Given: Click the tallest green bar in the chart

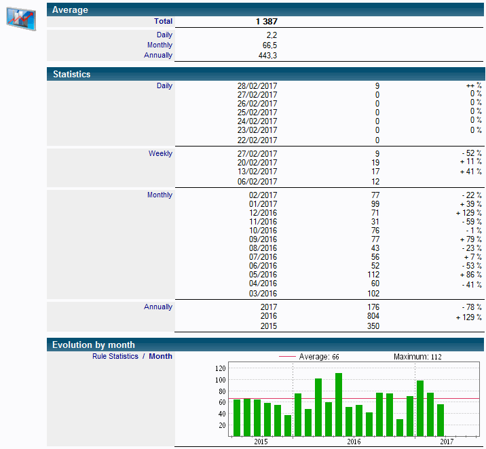Looking at the screenshot, I should click(x=339, y=405).
